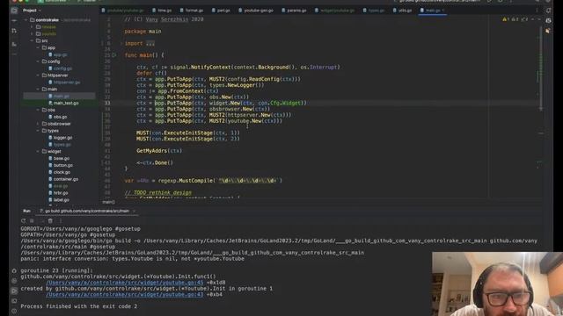Collapse the main folder in tree

point(38,90)
